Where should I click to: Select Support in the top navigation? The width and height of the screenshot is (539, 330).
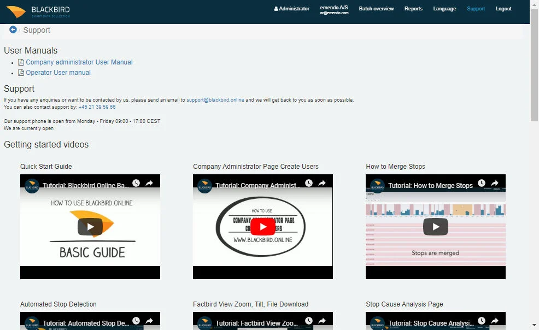(x=476, y=9)
